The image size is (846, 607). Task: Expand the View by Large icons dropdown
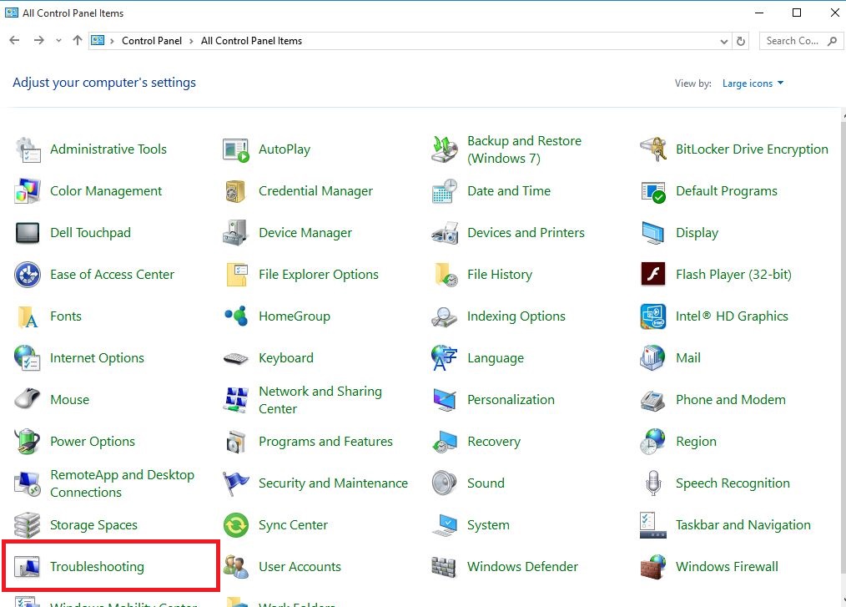(753, 83)
